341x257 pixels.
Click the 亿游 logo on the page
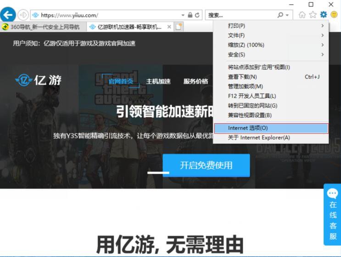pos(38,80)
